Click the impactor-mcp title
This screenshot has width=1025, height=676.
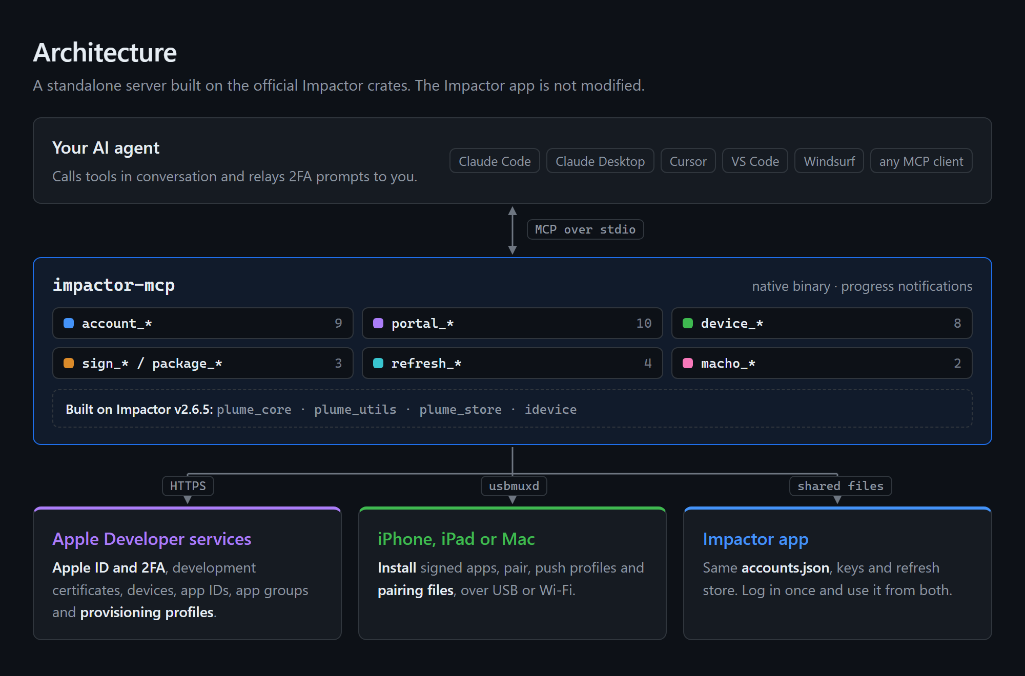coord(114,285)
